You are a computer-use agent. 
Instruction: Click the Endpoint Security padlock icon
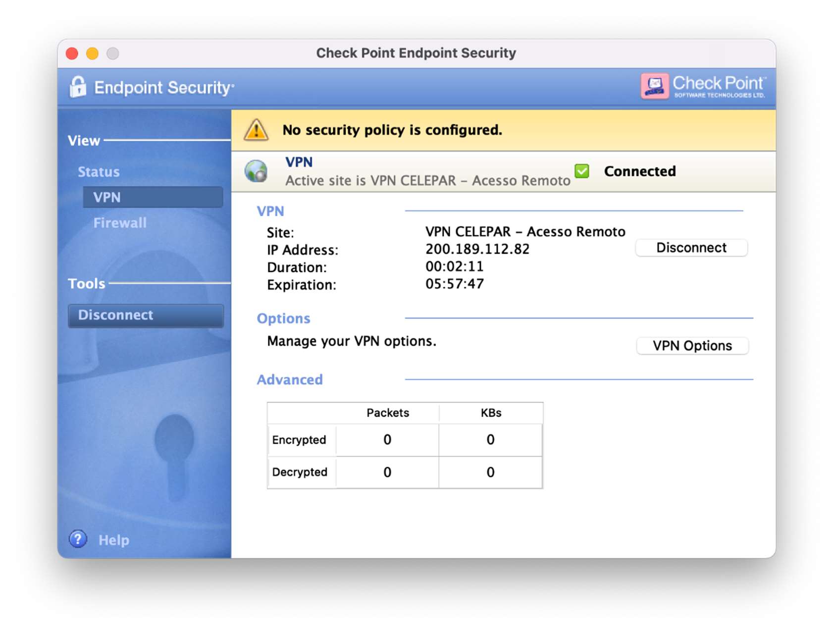[78, 87]
